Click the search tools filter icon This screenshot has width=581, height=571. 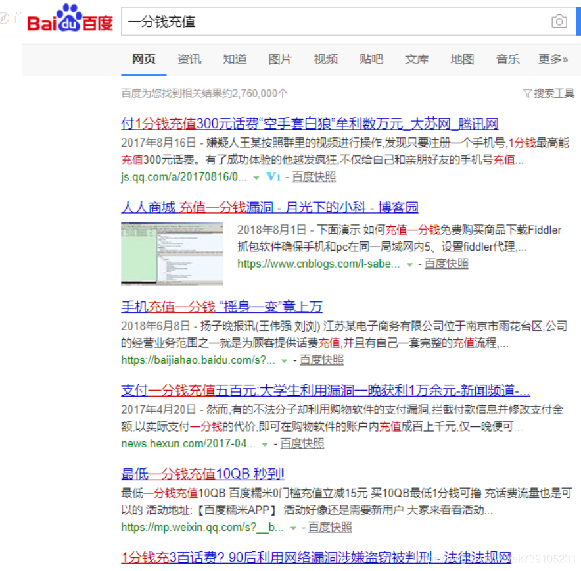[527, 93]
